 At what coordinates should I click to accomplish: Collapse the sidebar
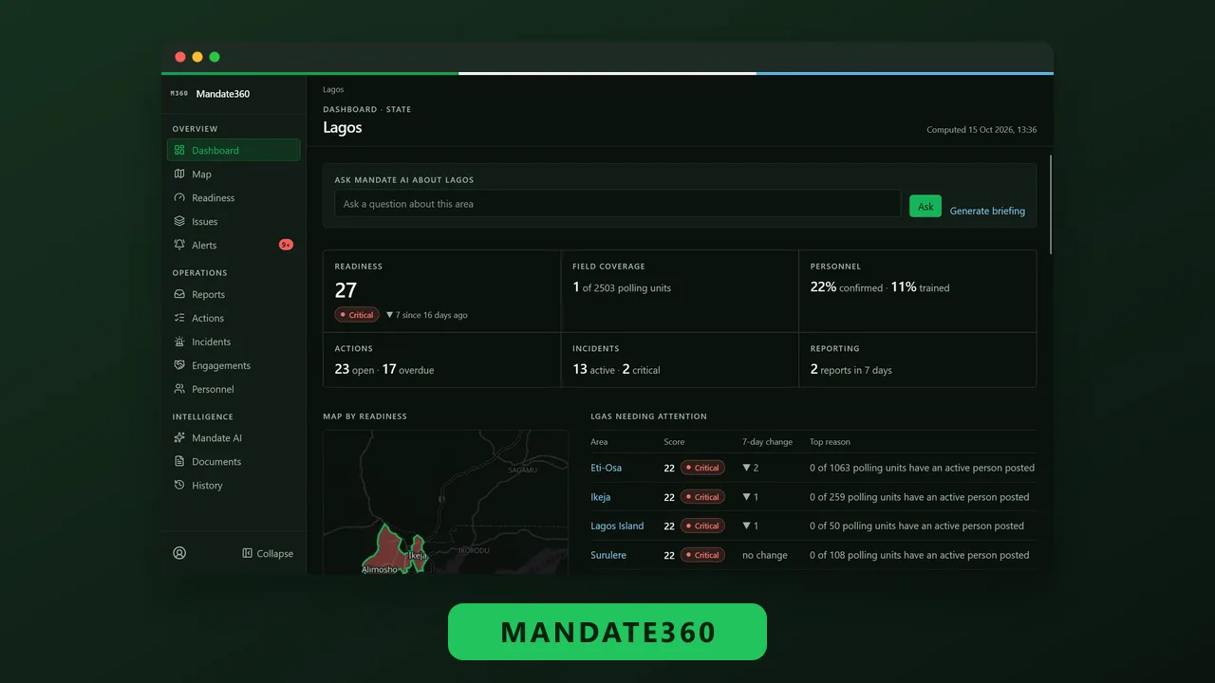coord(268,553)
